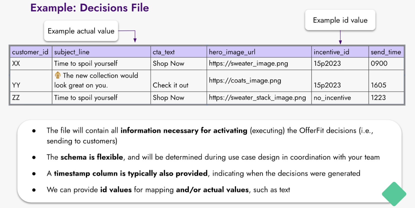Select the no_incentive cell
Viewport: 415px width, 208px height.
[332, 98]
